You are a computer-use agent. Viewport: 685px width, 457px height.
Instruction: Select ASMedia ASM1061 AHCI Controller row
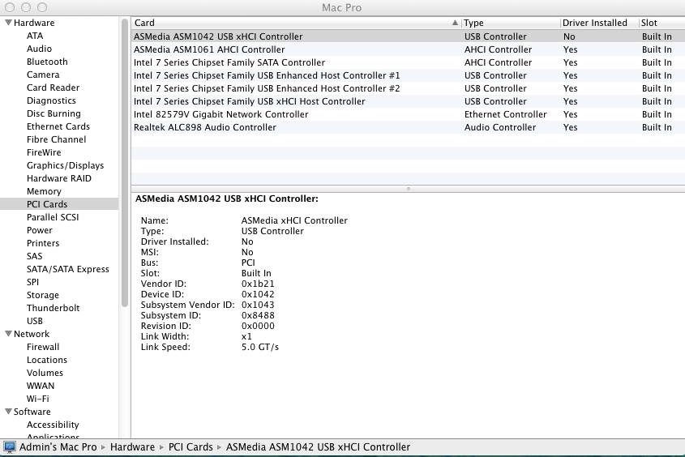click(408, 49)
